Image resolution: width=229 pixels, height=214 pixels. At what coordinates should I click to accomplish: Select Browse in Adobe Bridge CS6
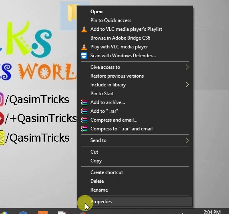(135, 38)
